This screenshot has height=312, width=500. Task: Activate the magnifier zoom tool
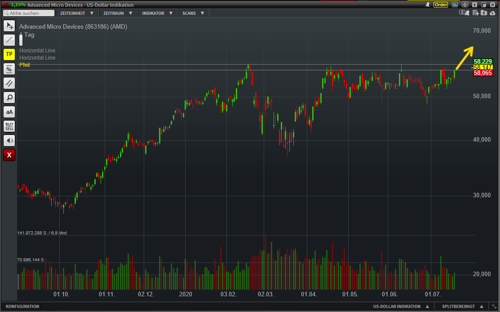9,98
